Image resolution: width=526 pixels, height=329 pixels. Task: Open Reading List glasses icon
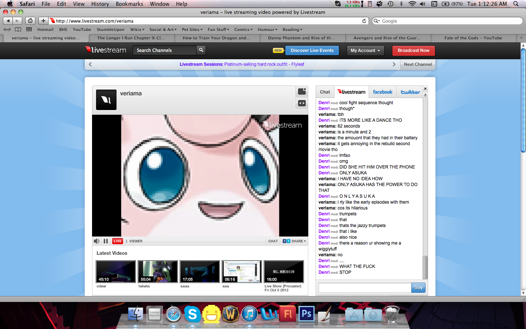pyautogui.click(x=7, y=30)
